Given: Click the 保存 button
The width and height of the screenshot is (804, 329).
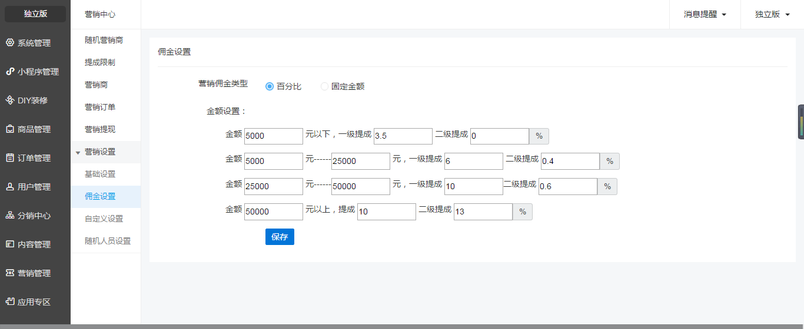Looking at the screenshot, I should [280, 237].
